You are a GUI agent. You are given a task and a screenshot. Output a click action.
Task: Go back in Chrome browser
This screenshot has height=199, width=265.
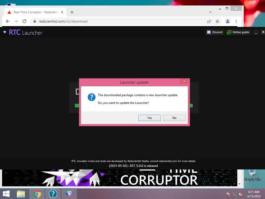tap(8, 21)
